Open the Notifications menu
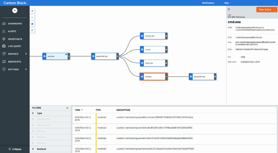This screenshot has width=278, height=153. (x=210, y=2)
